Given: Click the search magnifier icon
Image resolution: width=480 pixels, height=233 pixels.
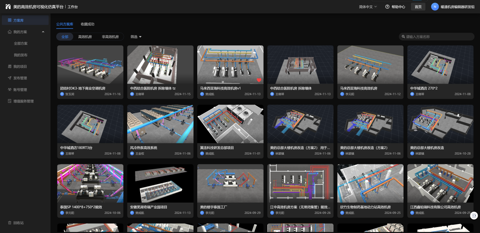Looking at the screenshot, I should pos(403,37).
